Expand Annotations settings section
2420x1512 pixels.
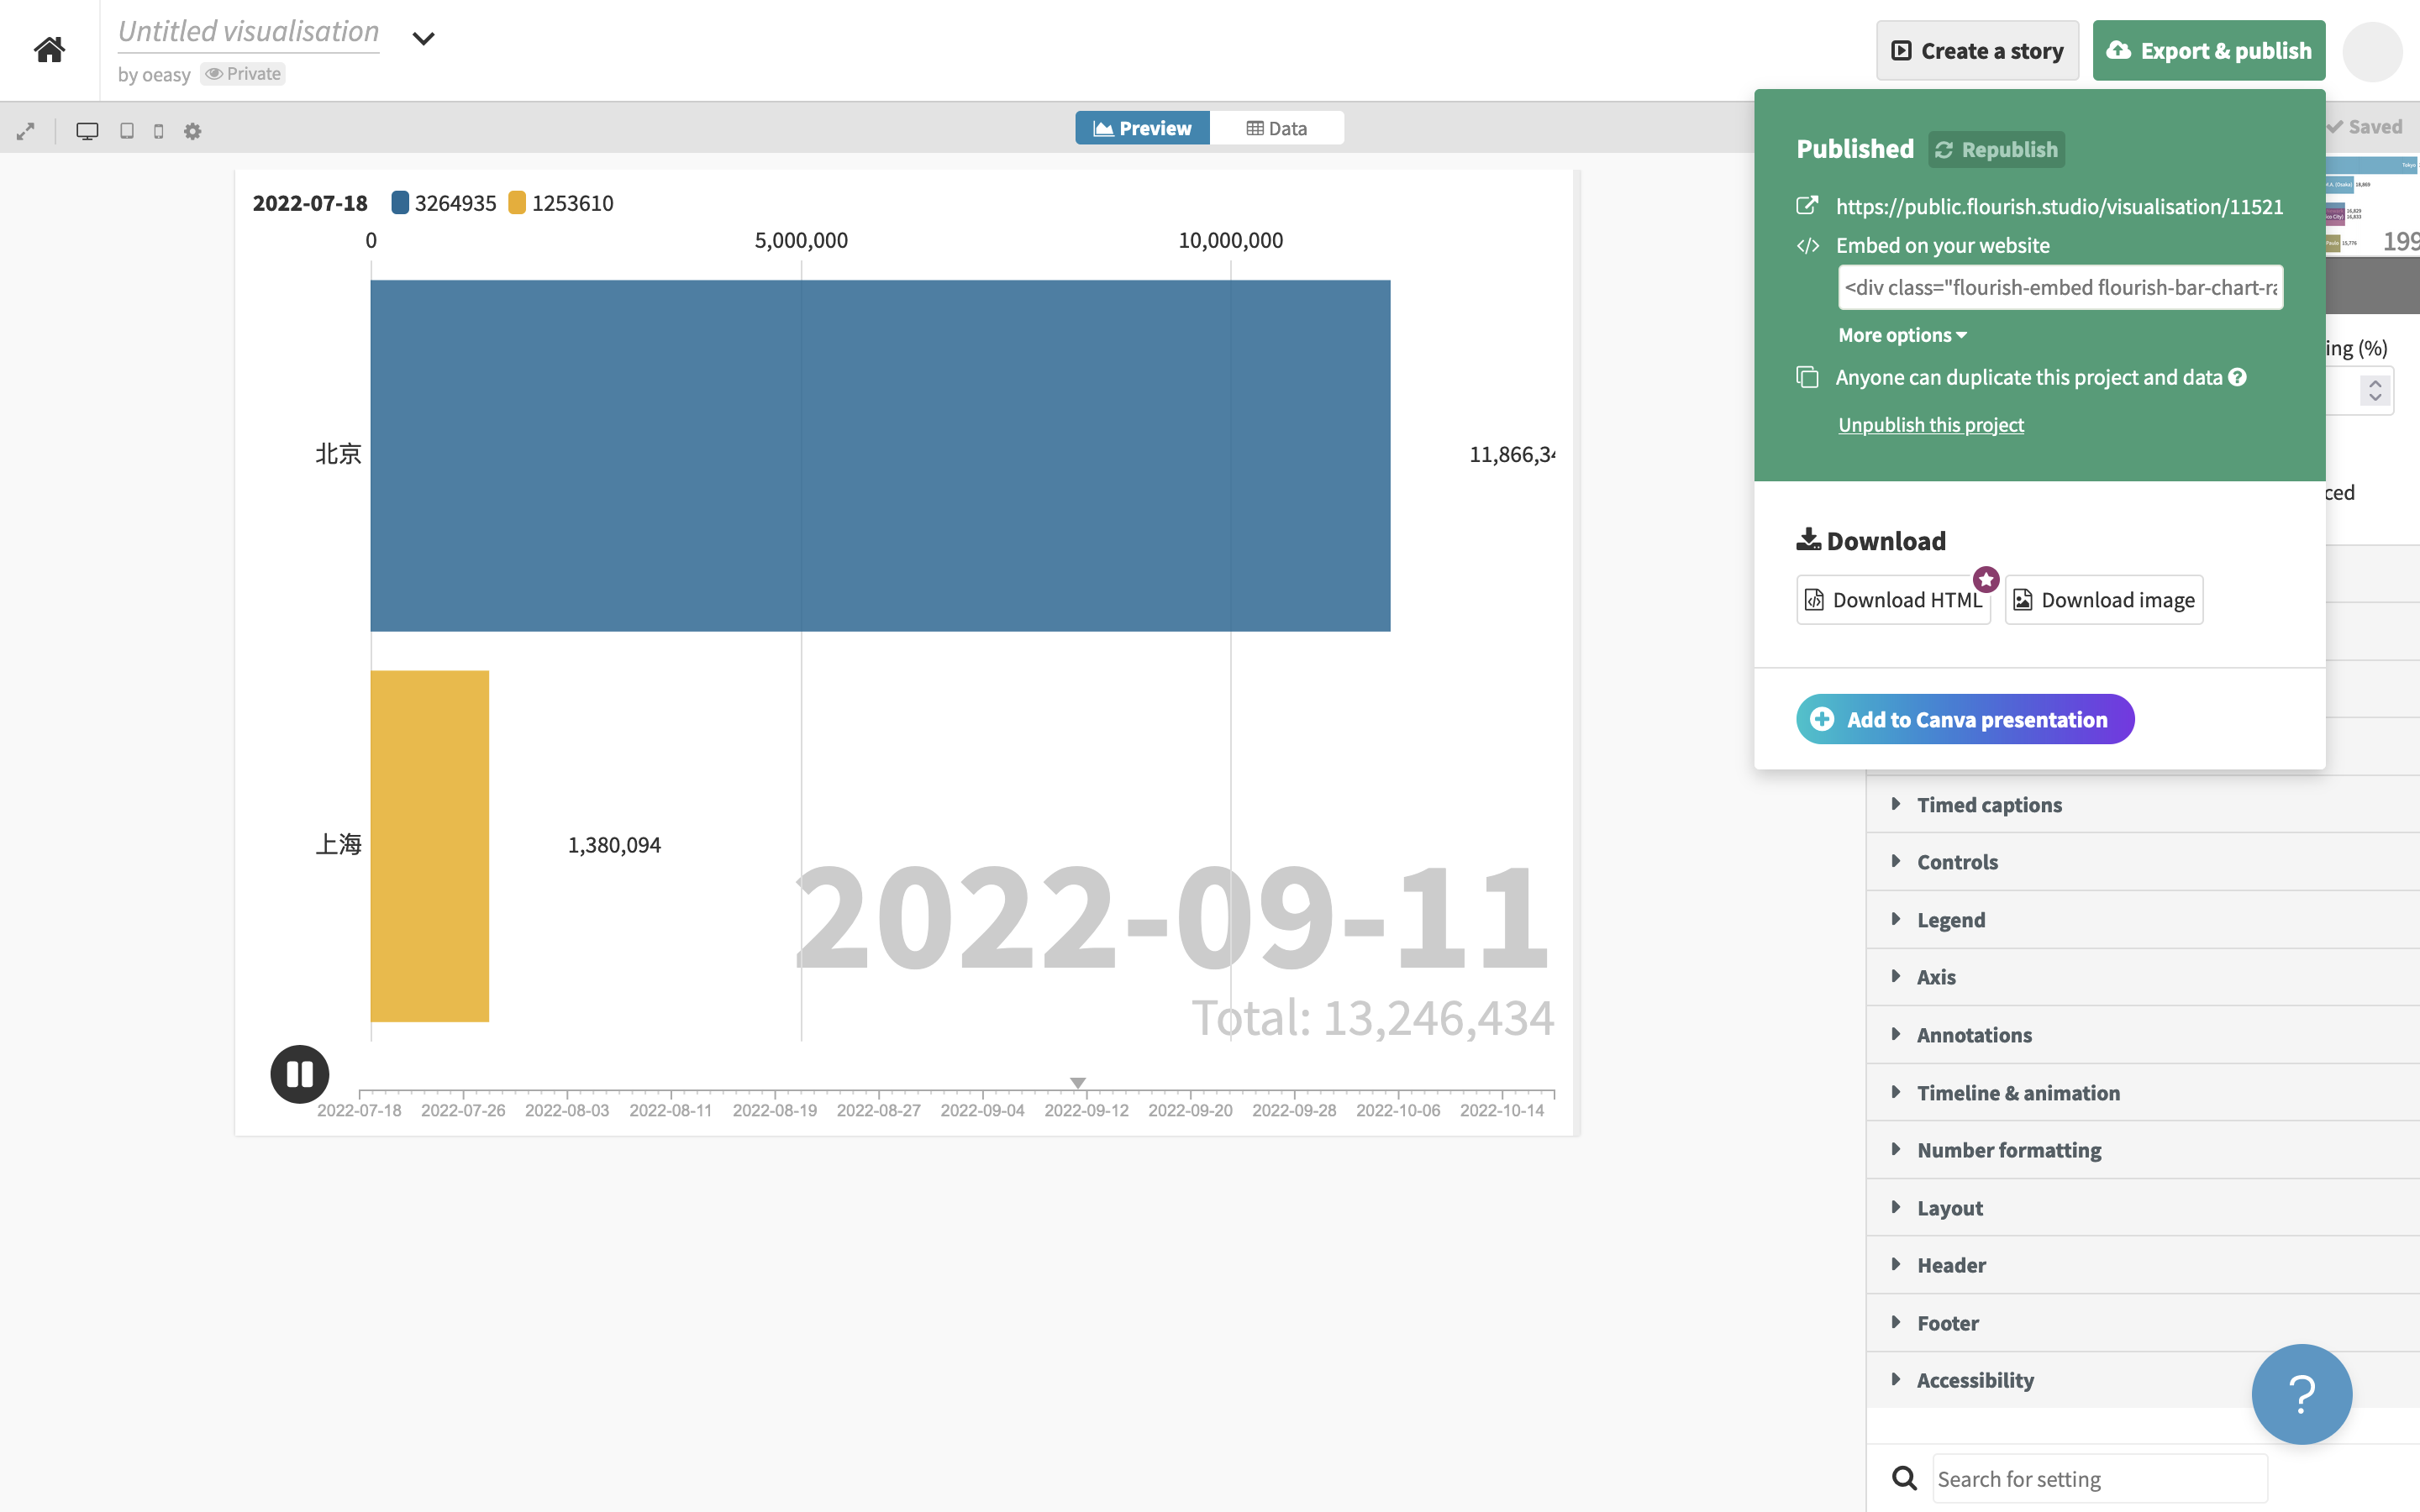(2142, 1035)
